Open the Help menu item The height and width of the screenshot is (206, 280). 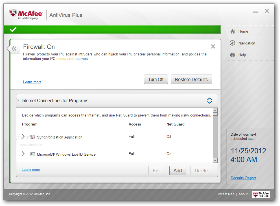click(x=242, y=55)
